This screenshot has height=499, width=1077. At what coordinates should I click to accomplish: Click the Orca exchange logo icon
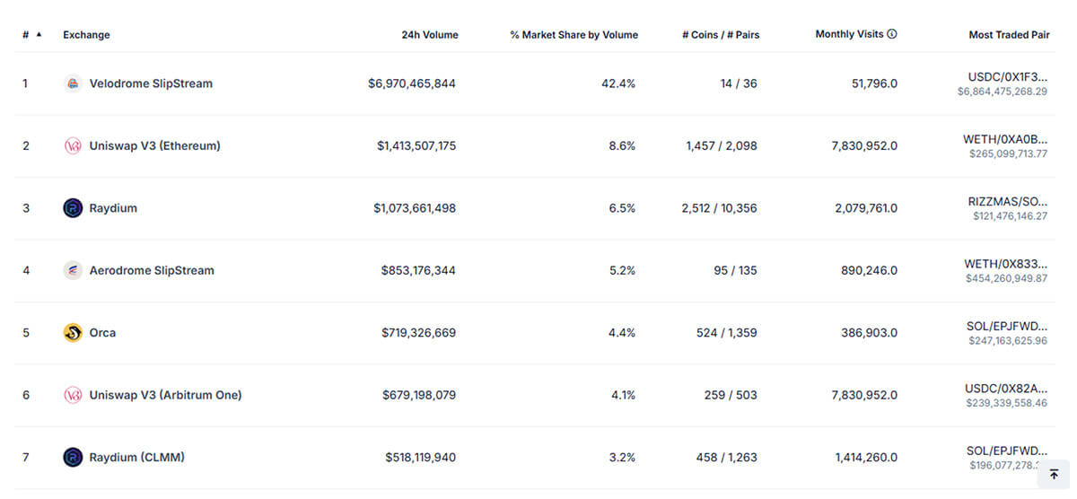point(74,333)
